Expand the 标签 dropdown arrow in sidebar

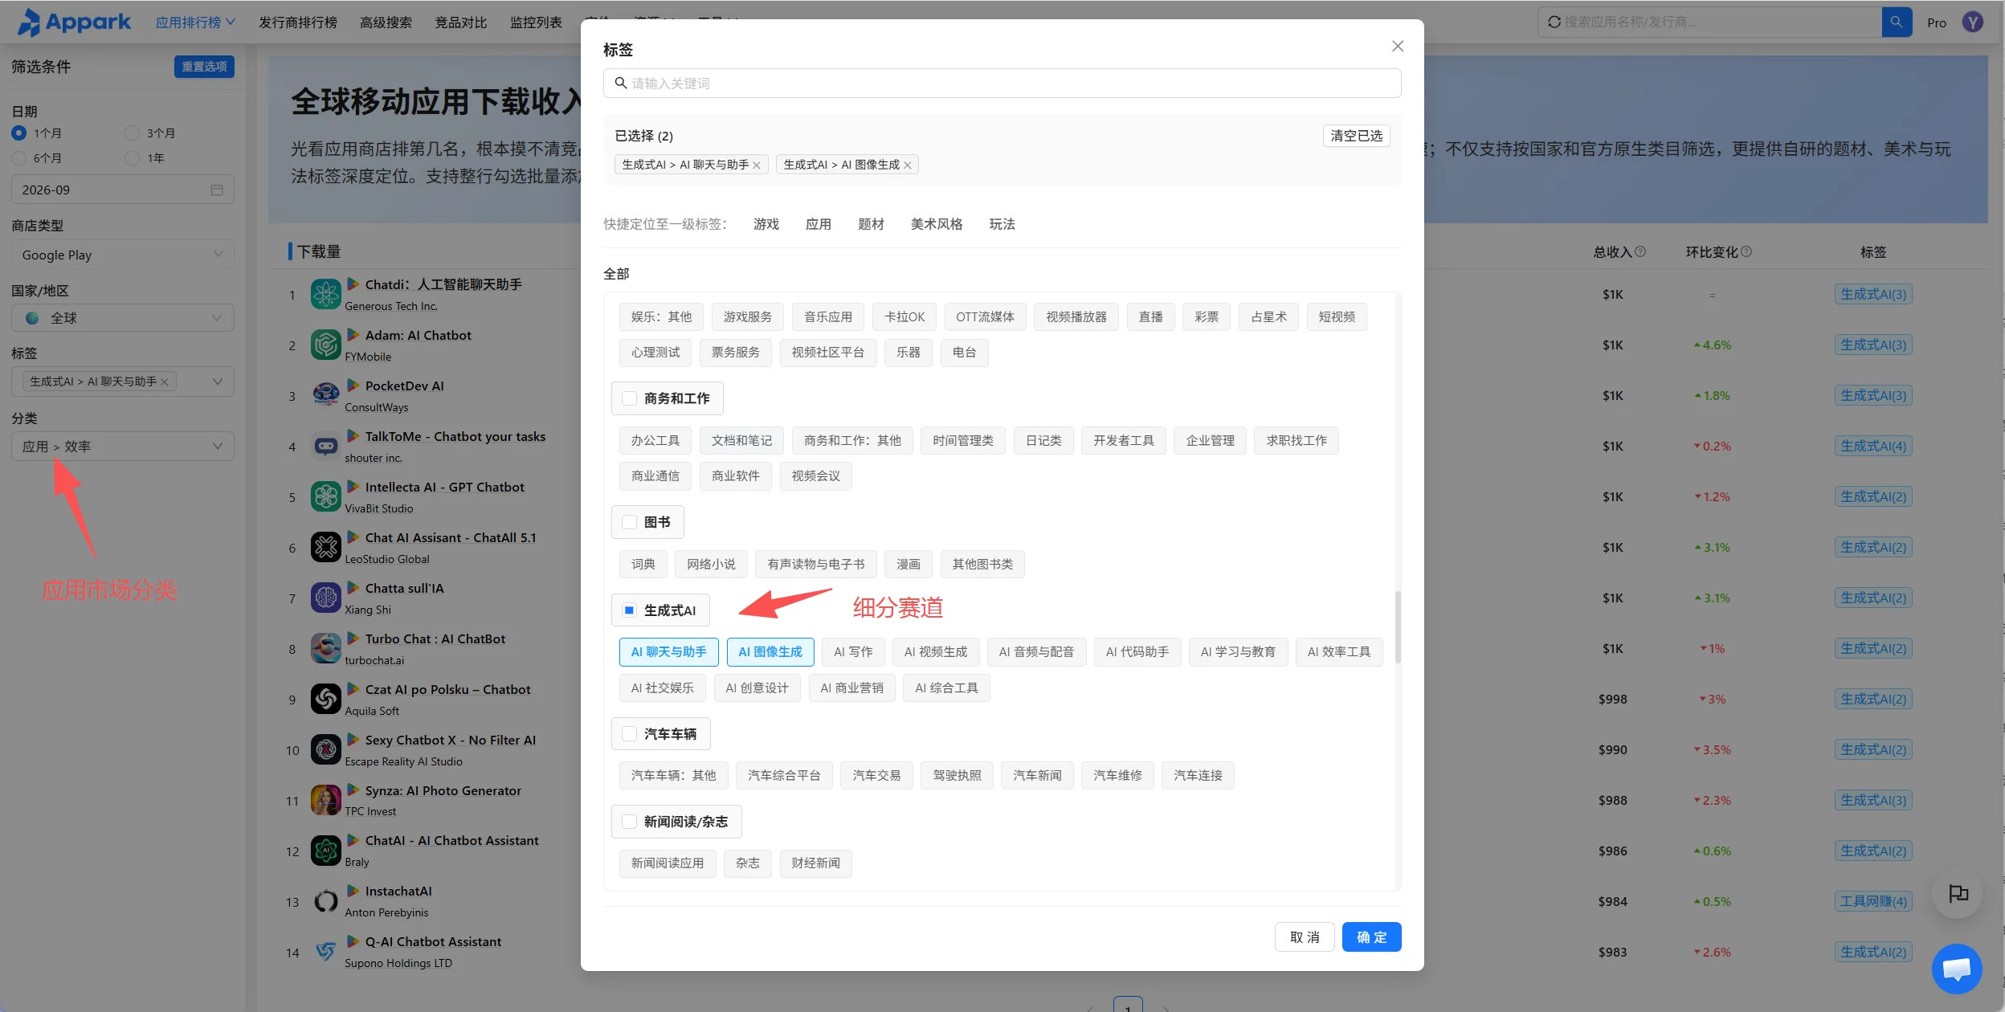[x=217, y=382]
